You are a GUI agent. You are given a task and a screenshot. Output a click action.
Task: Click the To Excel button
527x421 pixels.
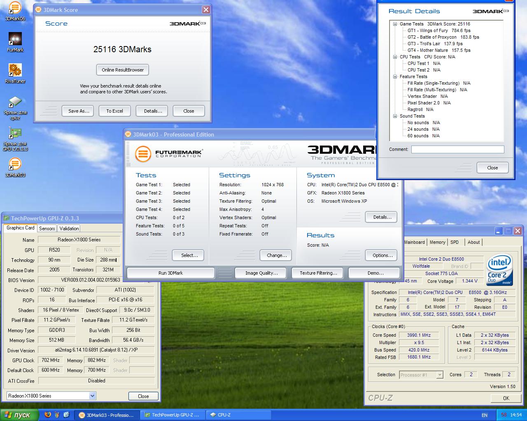click(x=115, y=111)
